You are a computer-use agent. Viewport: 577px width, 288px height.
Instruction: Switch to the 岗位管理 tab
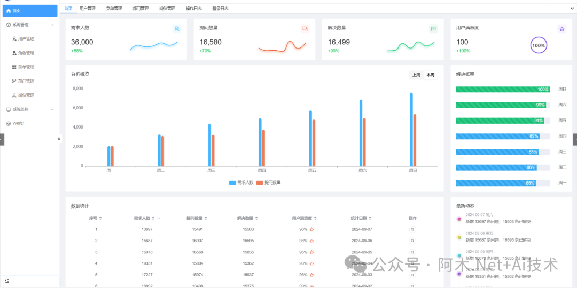(167, 8)
